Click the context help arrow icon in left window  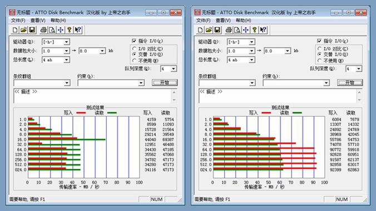point(78,30)
